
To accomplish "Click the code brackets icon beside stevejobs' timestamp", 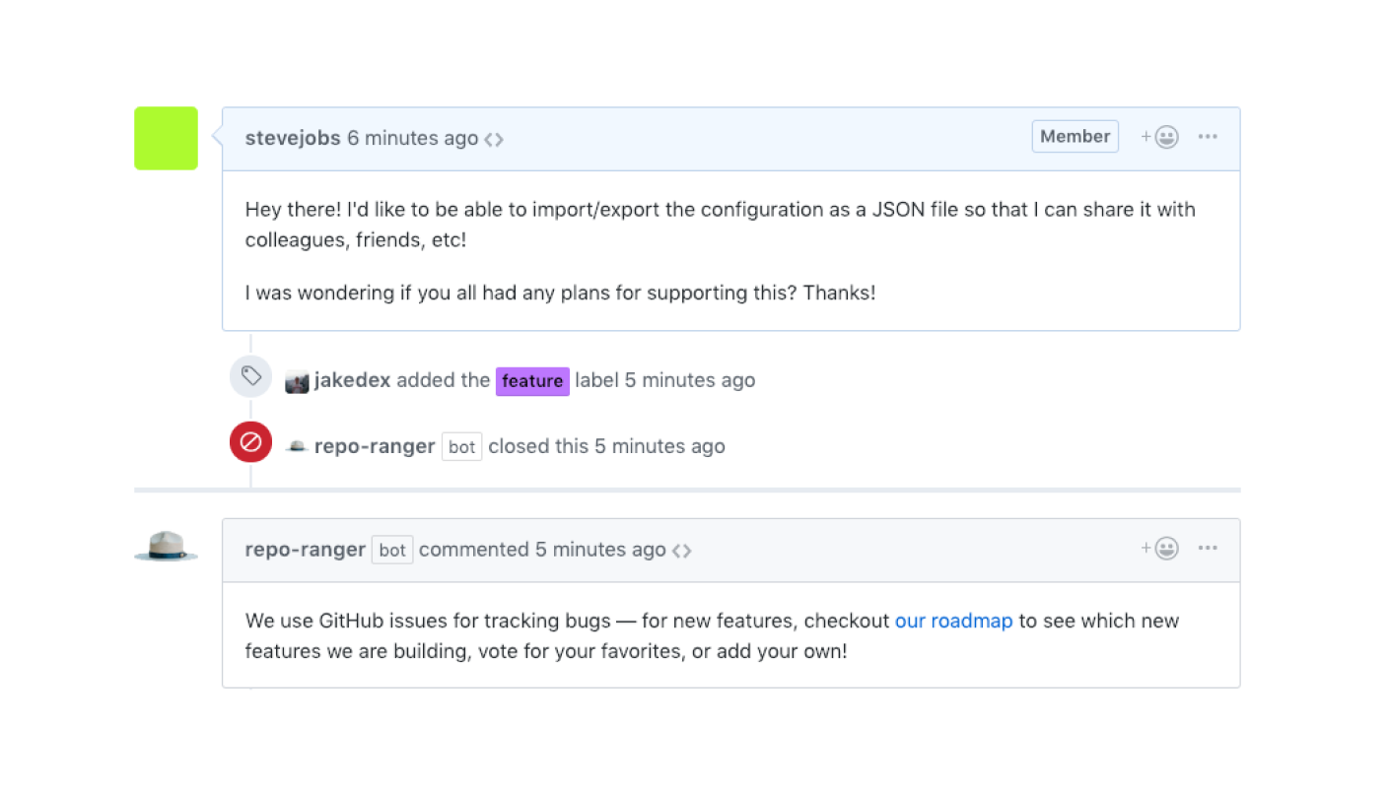I will coord(494,140).
